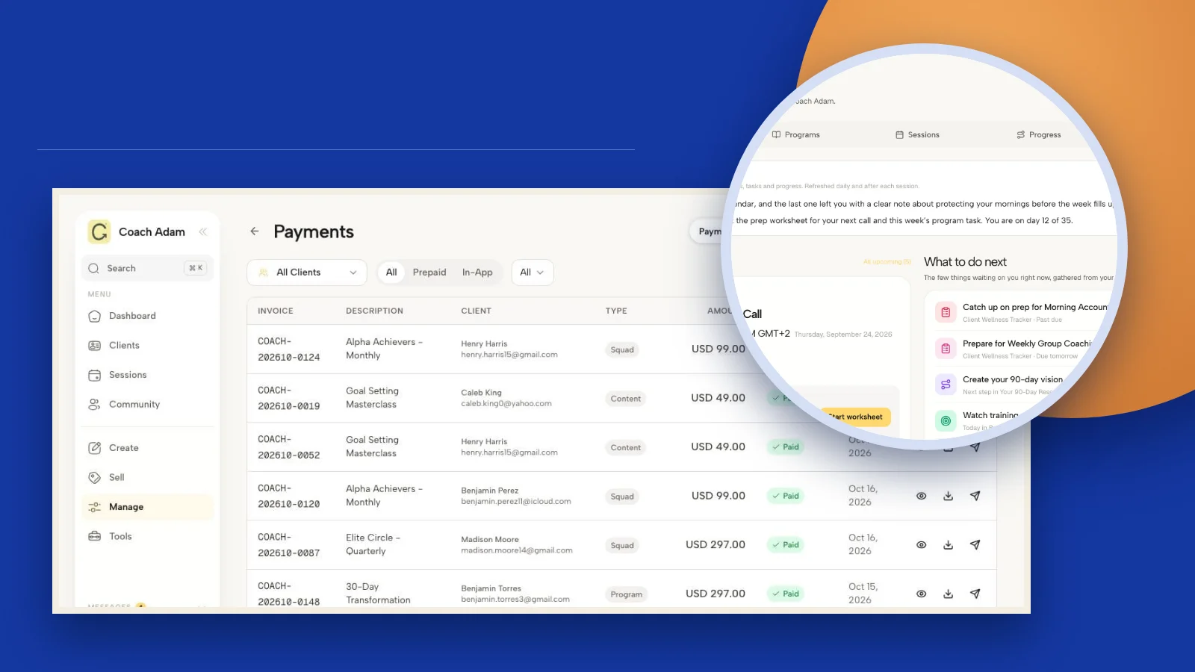Download the Madison Moore invoice
This screenshot has height=672, width=1195.
coord(949,545)
